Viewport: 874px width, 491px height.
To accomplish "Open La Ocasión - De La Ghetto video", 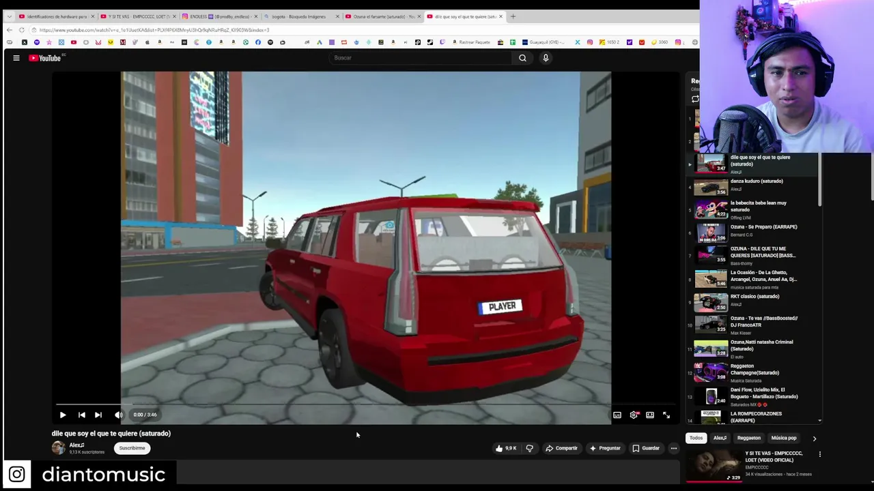I will pyautogui.click(x=763, y=276).
